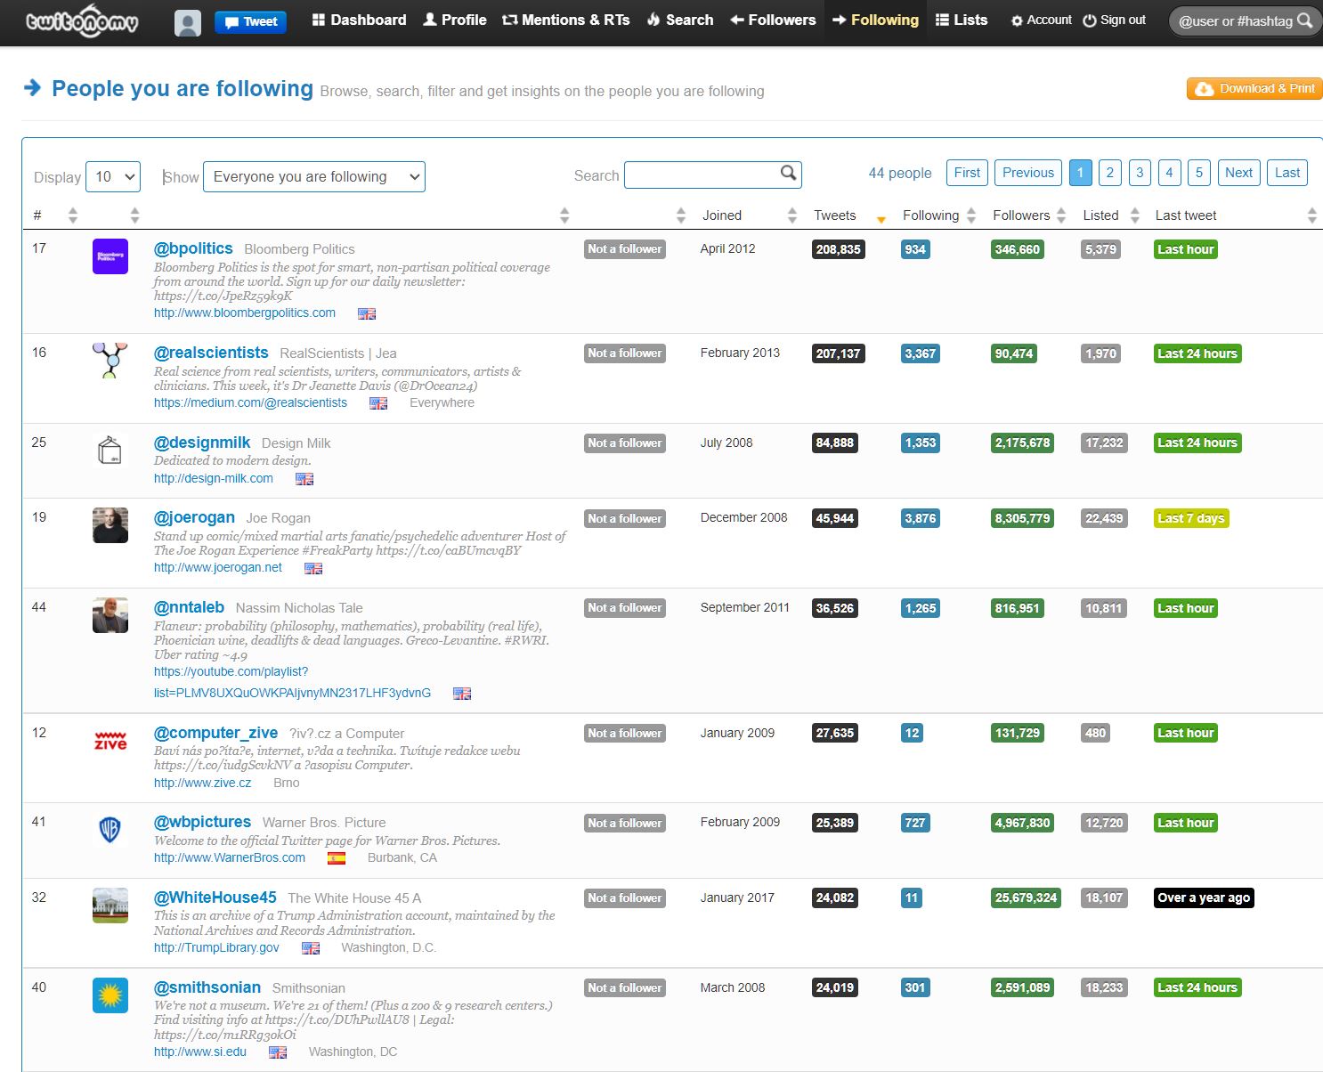The width and height of the screenshot is (1323, 1072).
Task: Sort by the Following column arrows
Action: click(x=971, y=215)
